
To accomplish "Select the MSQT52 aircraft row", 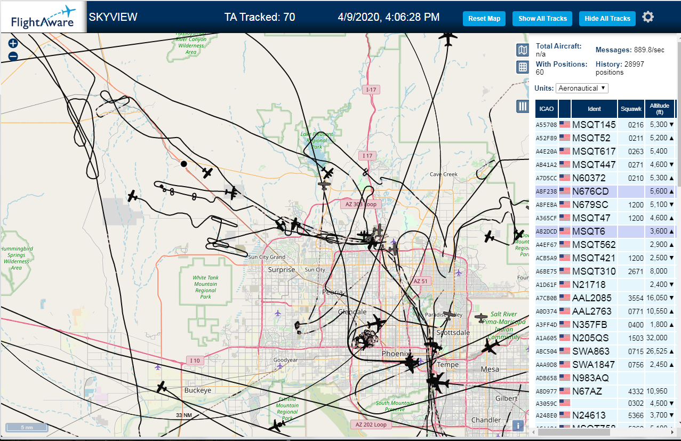I will 605,138.
